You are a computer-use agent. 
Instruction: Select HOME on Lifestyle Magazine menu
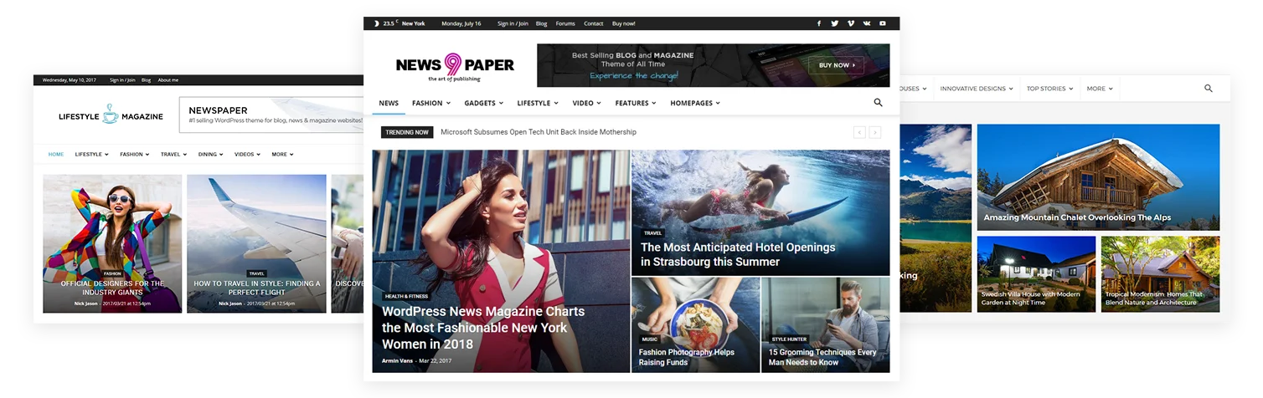point(56,154)
